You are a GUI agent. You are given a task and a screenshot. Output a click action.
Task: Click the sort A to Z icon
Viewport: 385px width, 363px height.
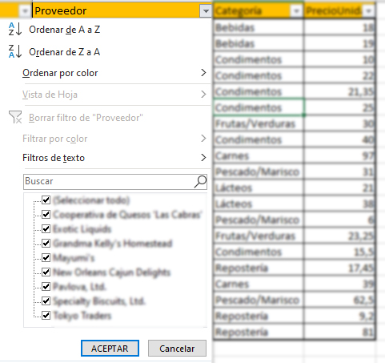pos(15,29)
